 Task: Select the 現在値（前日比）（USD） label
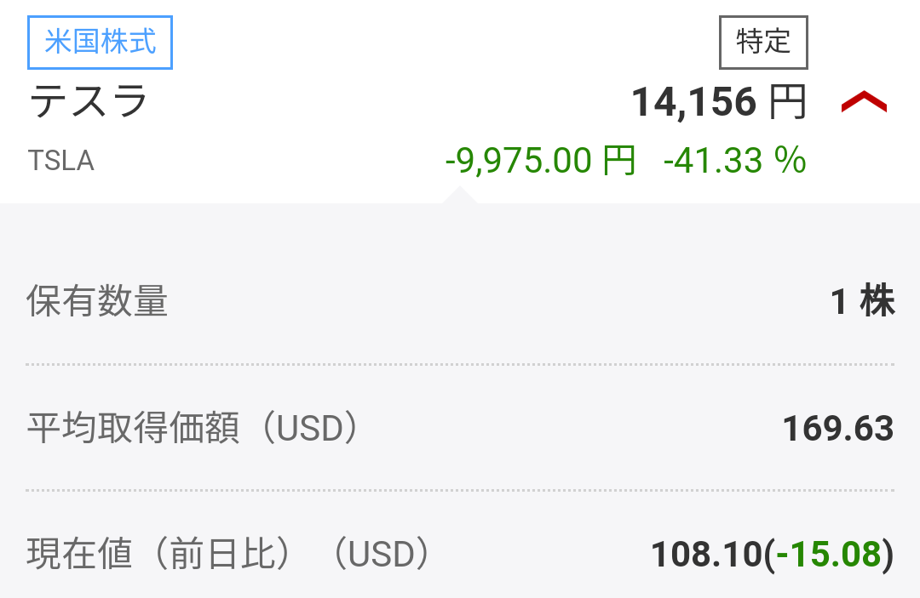point(228,555)
